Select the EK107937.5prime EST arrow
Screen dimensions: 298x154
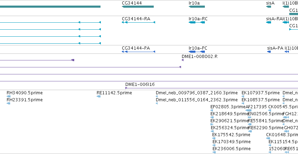pos(243,96)
